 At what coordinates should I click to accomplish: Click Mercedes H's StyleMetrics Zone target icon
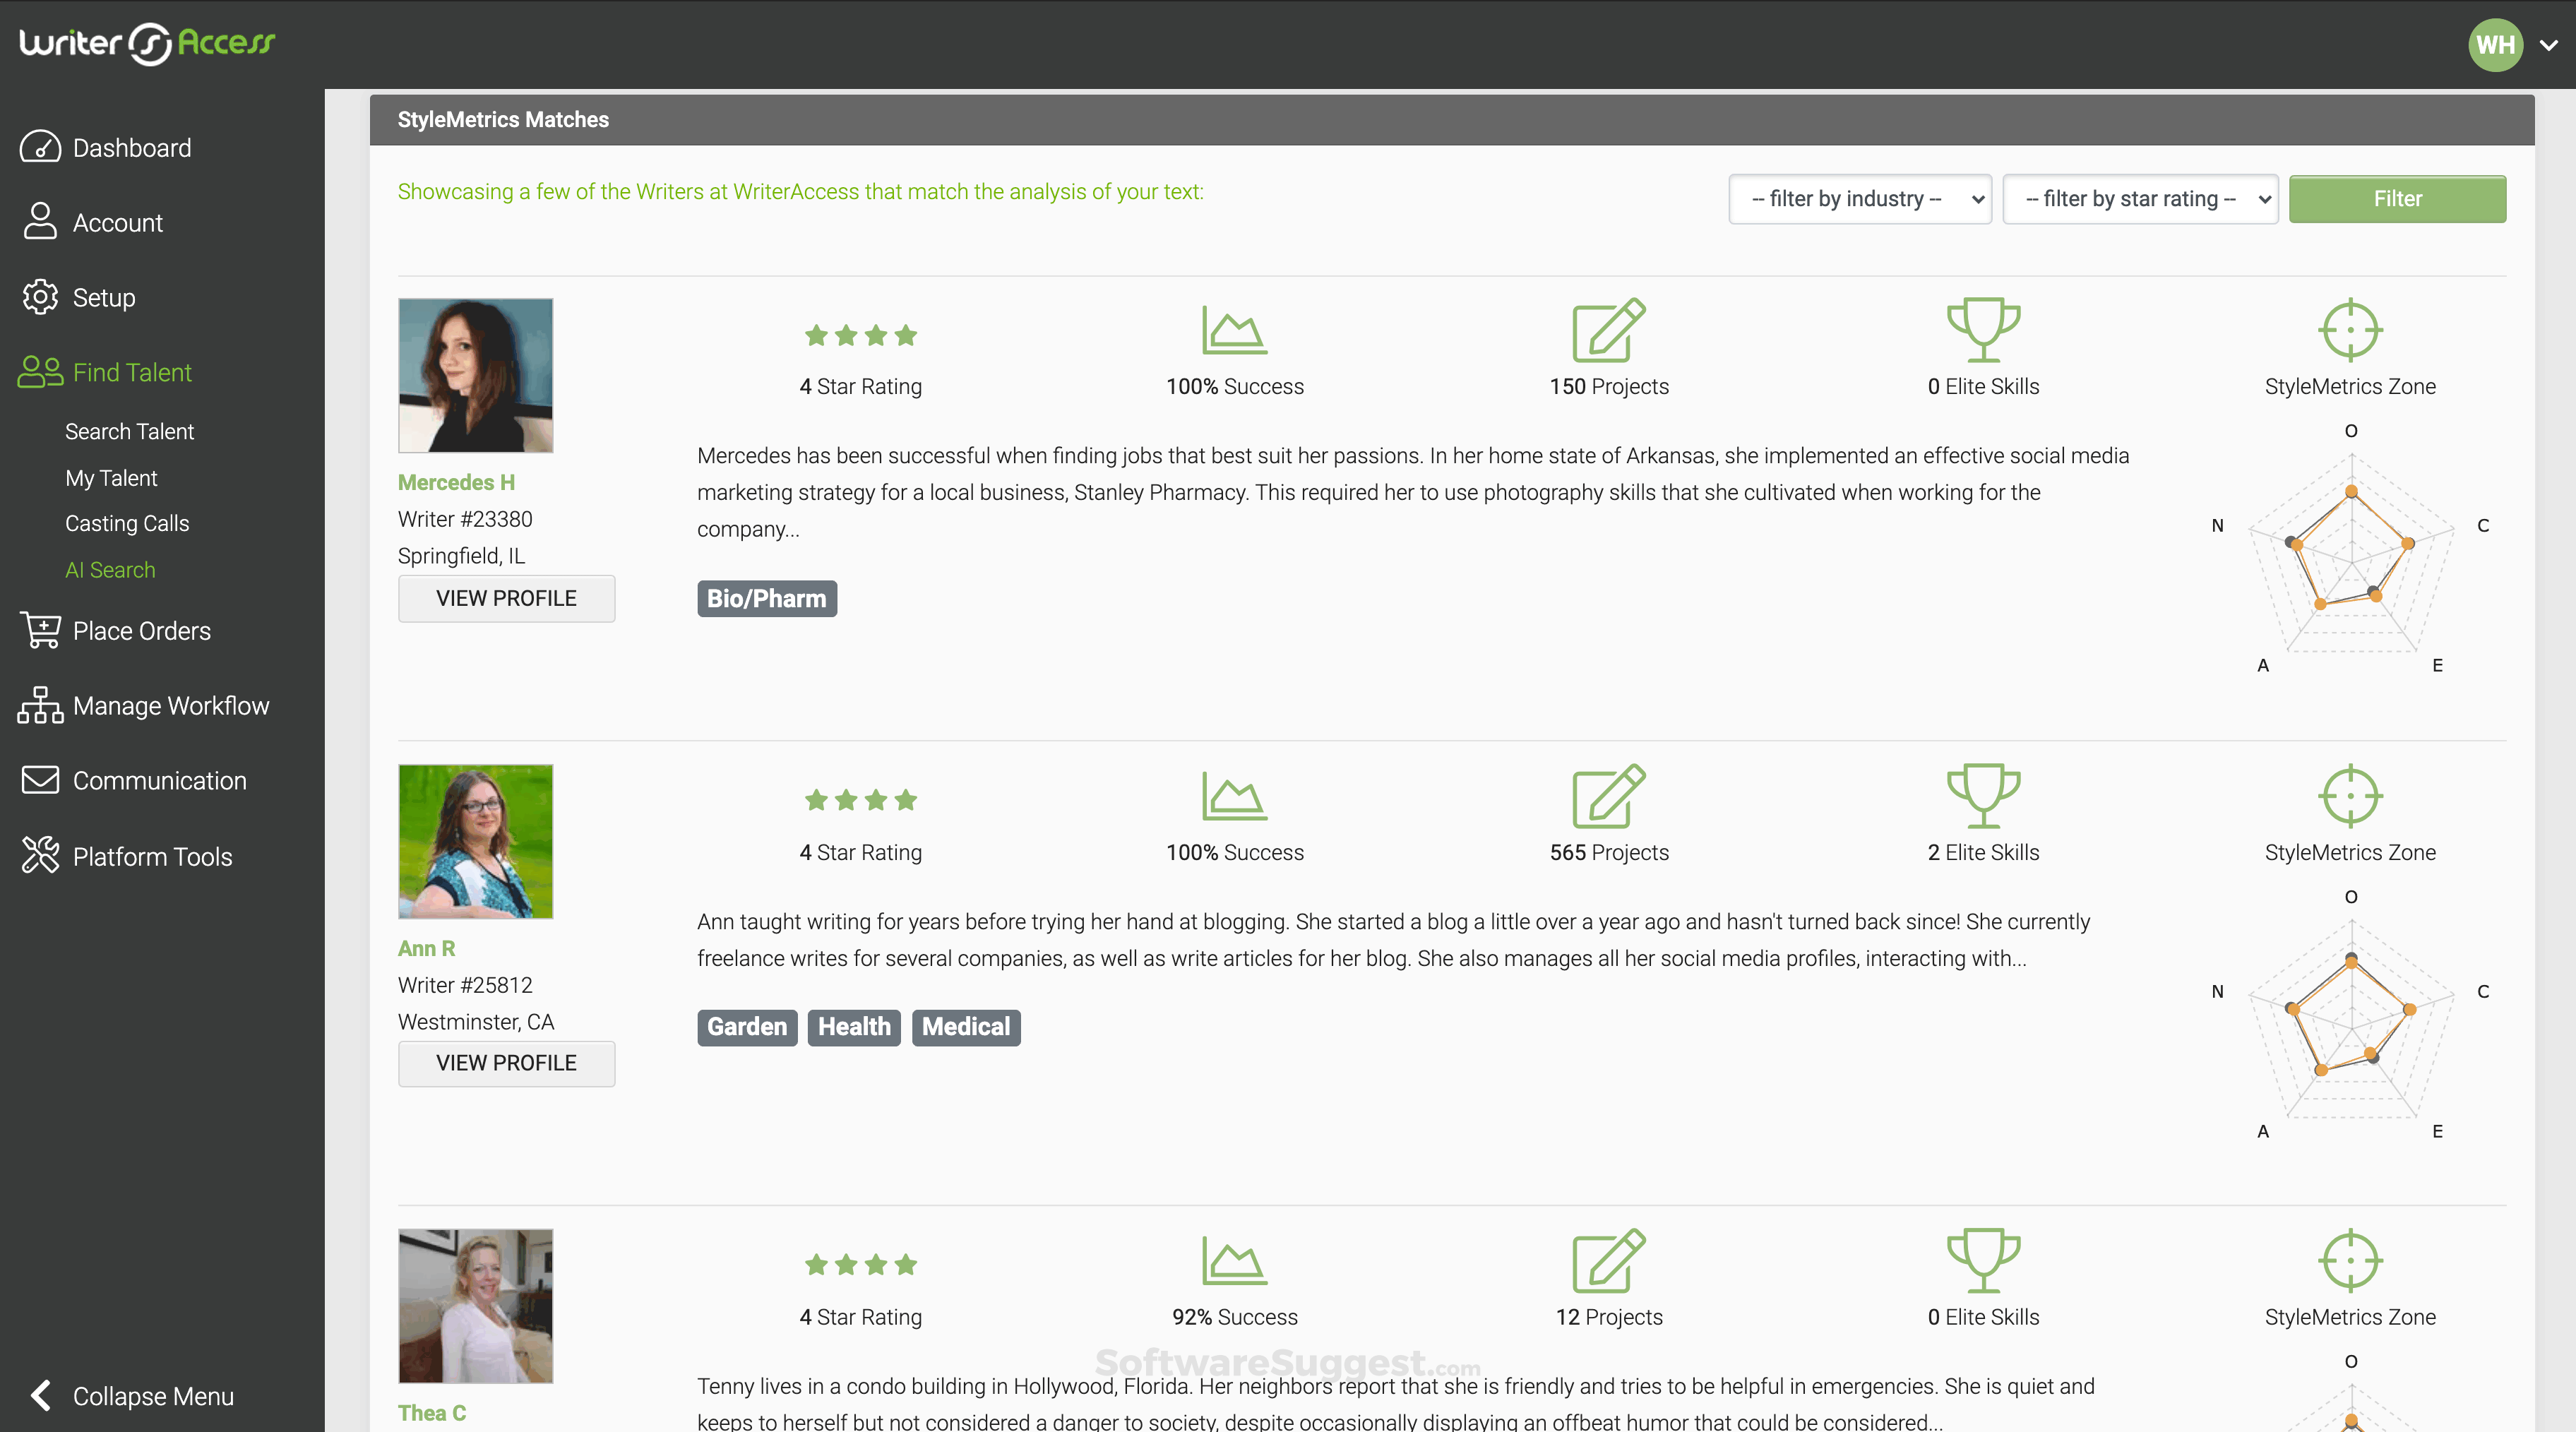click(x=2351, y=330)
